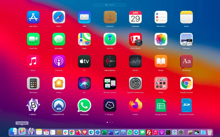Launch Brave browser from the Dock
The image size is (220, 137).
click(x=85, y=132)
